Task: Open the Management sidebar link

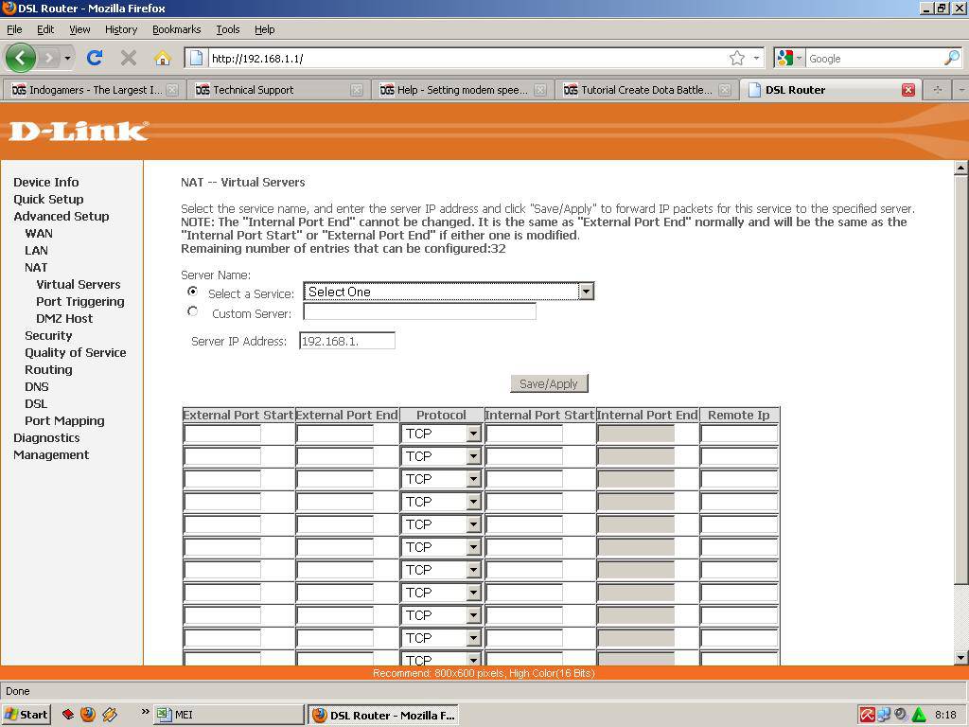Action: 51,454
